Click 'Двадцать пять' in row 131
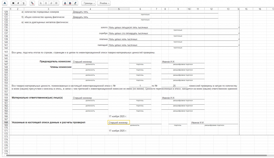Image resolution: width=274 pixels, height=158 pixels. point(80,17)
